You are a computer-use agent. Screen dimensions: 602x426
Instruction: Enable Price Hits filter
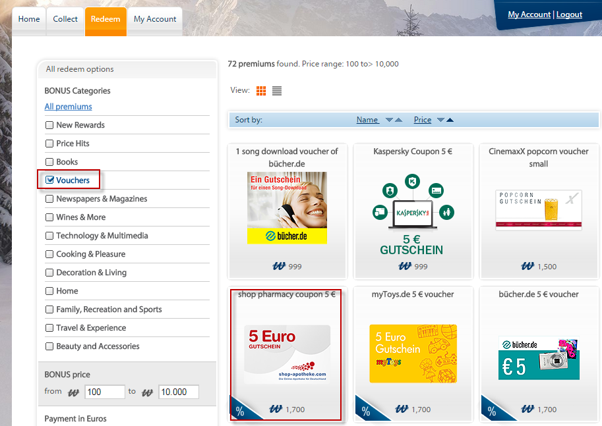(x=49, y=144)
